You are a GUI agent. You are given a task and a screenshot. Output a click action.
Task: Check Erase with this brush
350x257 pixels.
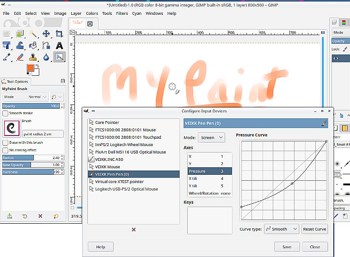coord(6,143)
